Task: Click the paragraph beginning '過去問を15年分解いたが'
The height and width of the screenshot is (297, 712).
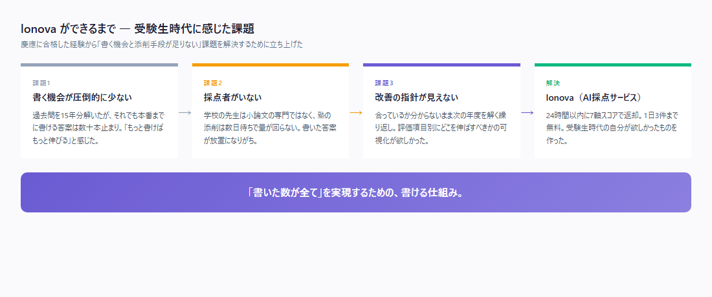Action: (x=99, y=128)
